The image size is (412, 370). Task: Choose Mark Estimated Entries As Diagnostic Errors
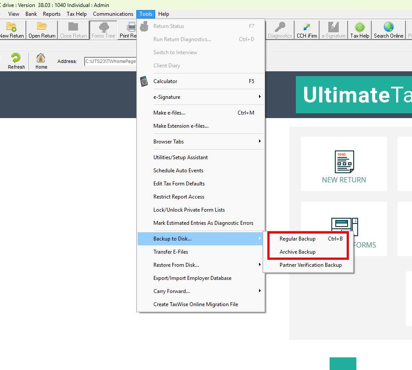[201, 223]
